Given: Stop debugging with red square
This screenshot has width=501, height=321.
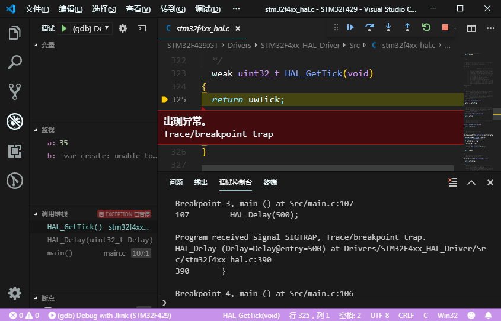Looking at the screenshot, I should point(445,27).
